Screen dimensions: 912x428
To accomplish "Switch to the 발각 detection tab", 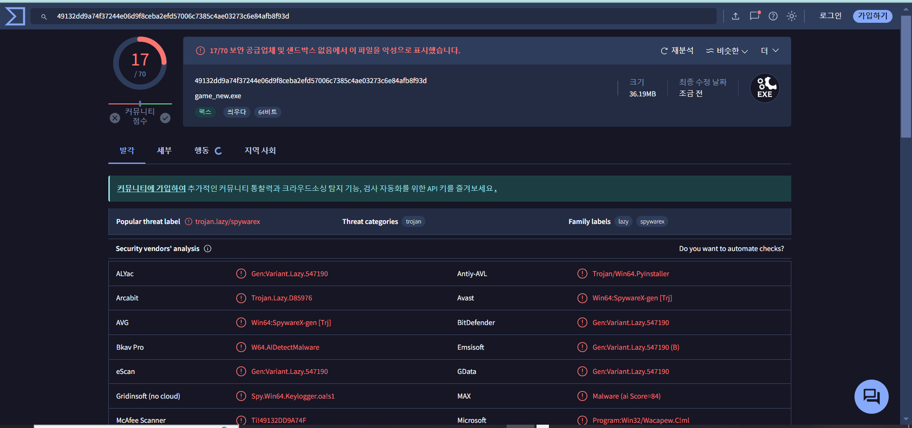I will click(127, 150).
